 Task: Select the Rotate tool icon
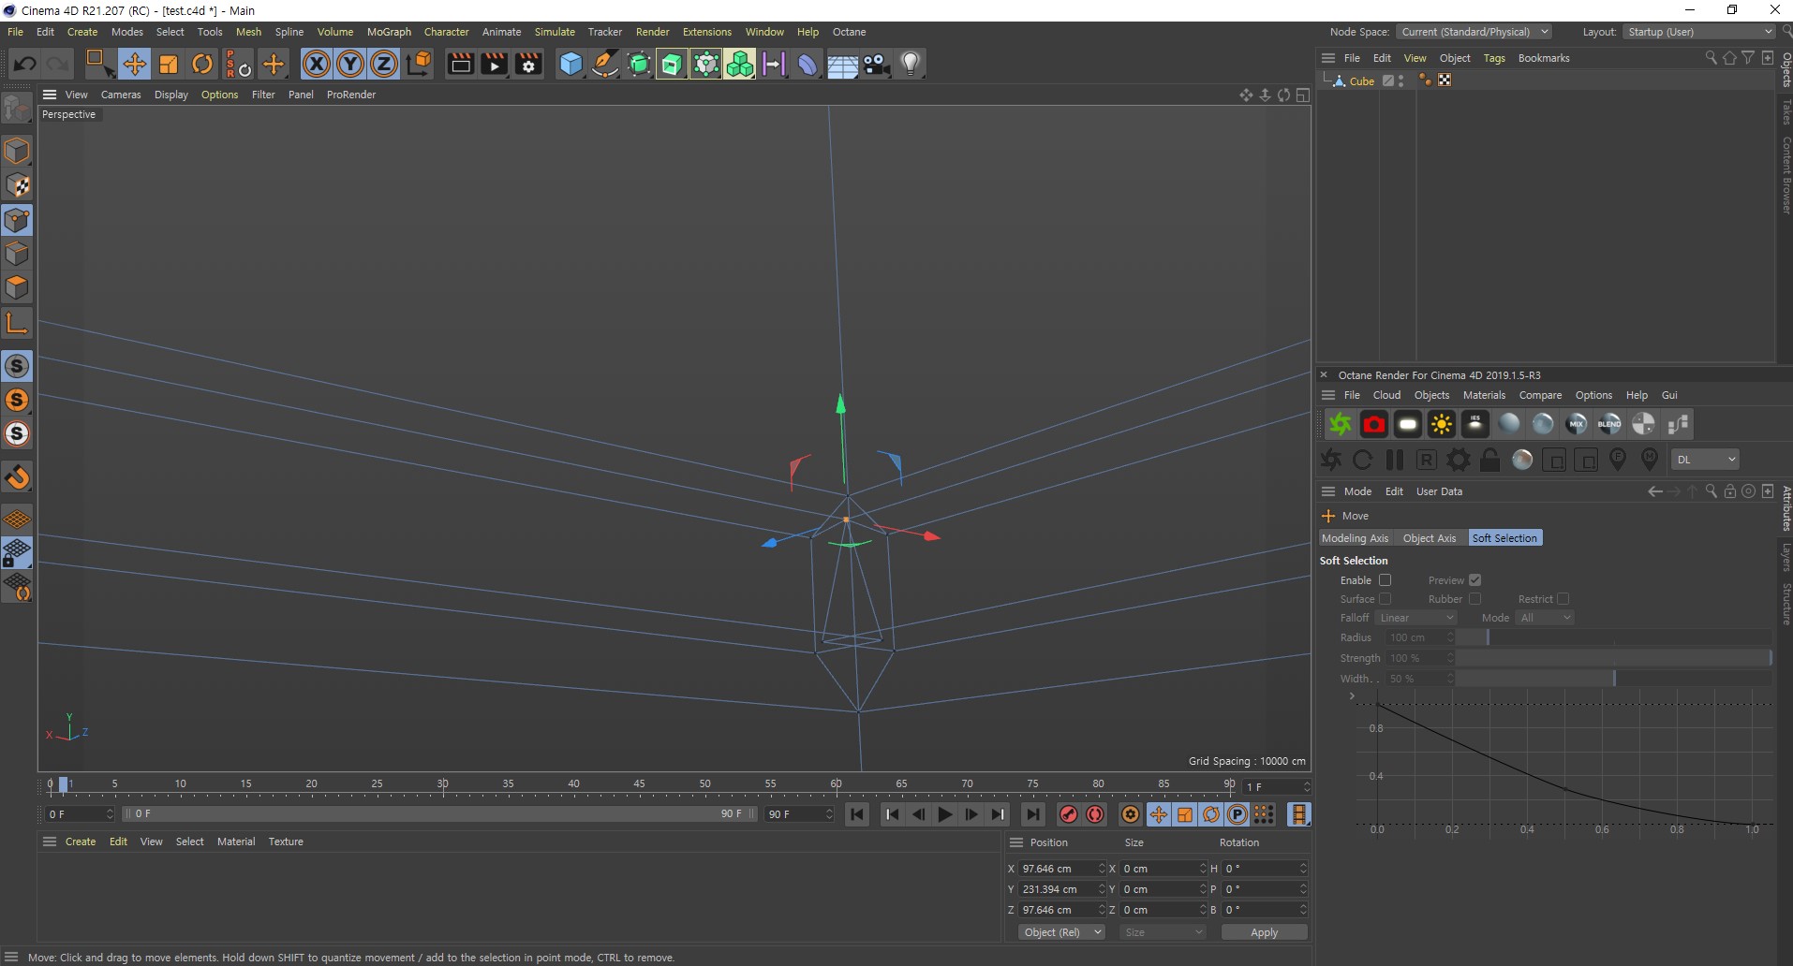pos(202,64)
